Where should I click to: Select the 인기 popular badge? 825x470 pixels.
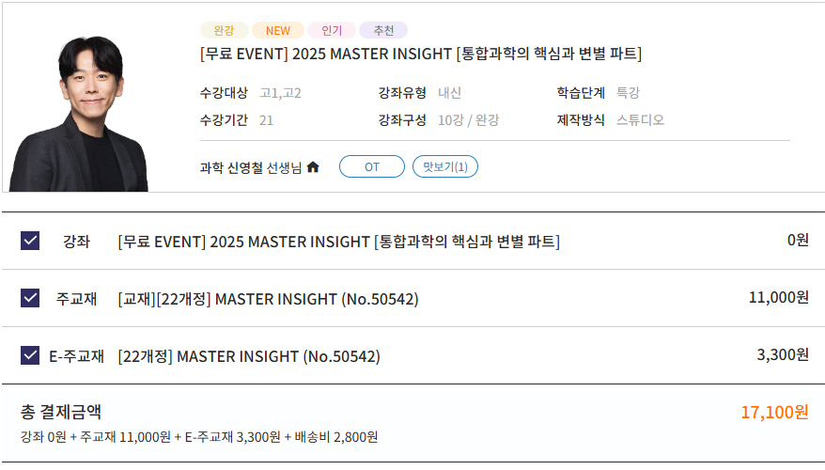[332, 30]
